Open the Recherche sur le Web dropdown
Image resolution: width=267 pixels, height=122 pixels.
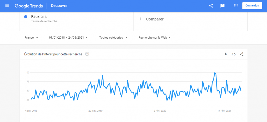[x=155, y=38]
